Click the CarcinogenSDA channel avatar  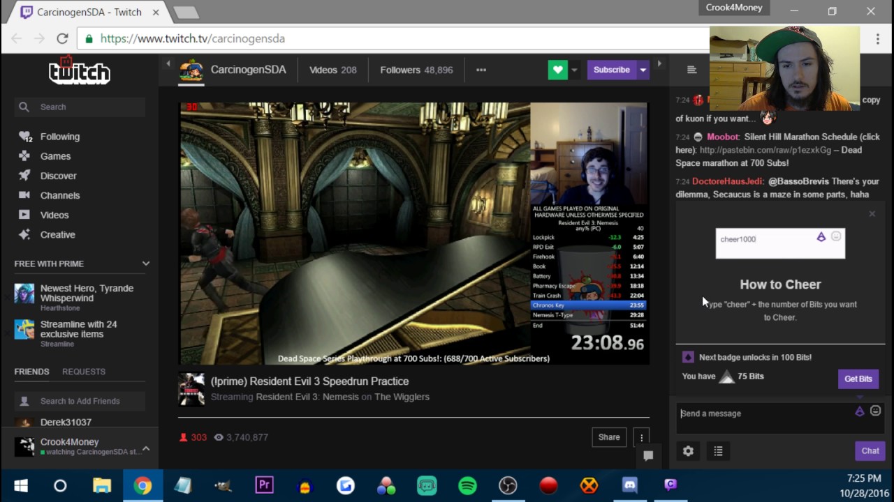click(191, 70)
